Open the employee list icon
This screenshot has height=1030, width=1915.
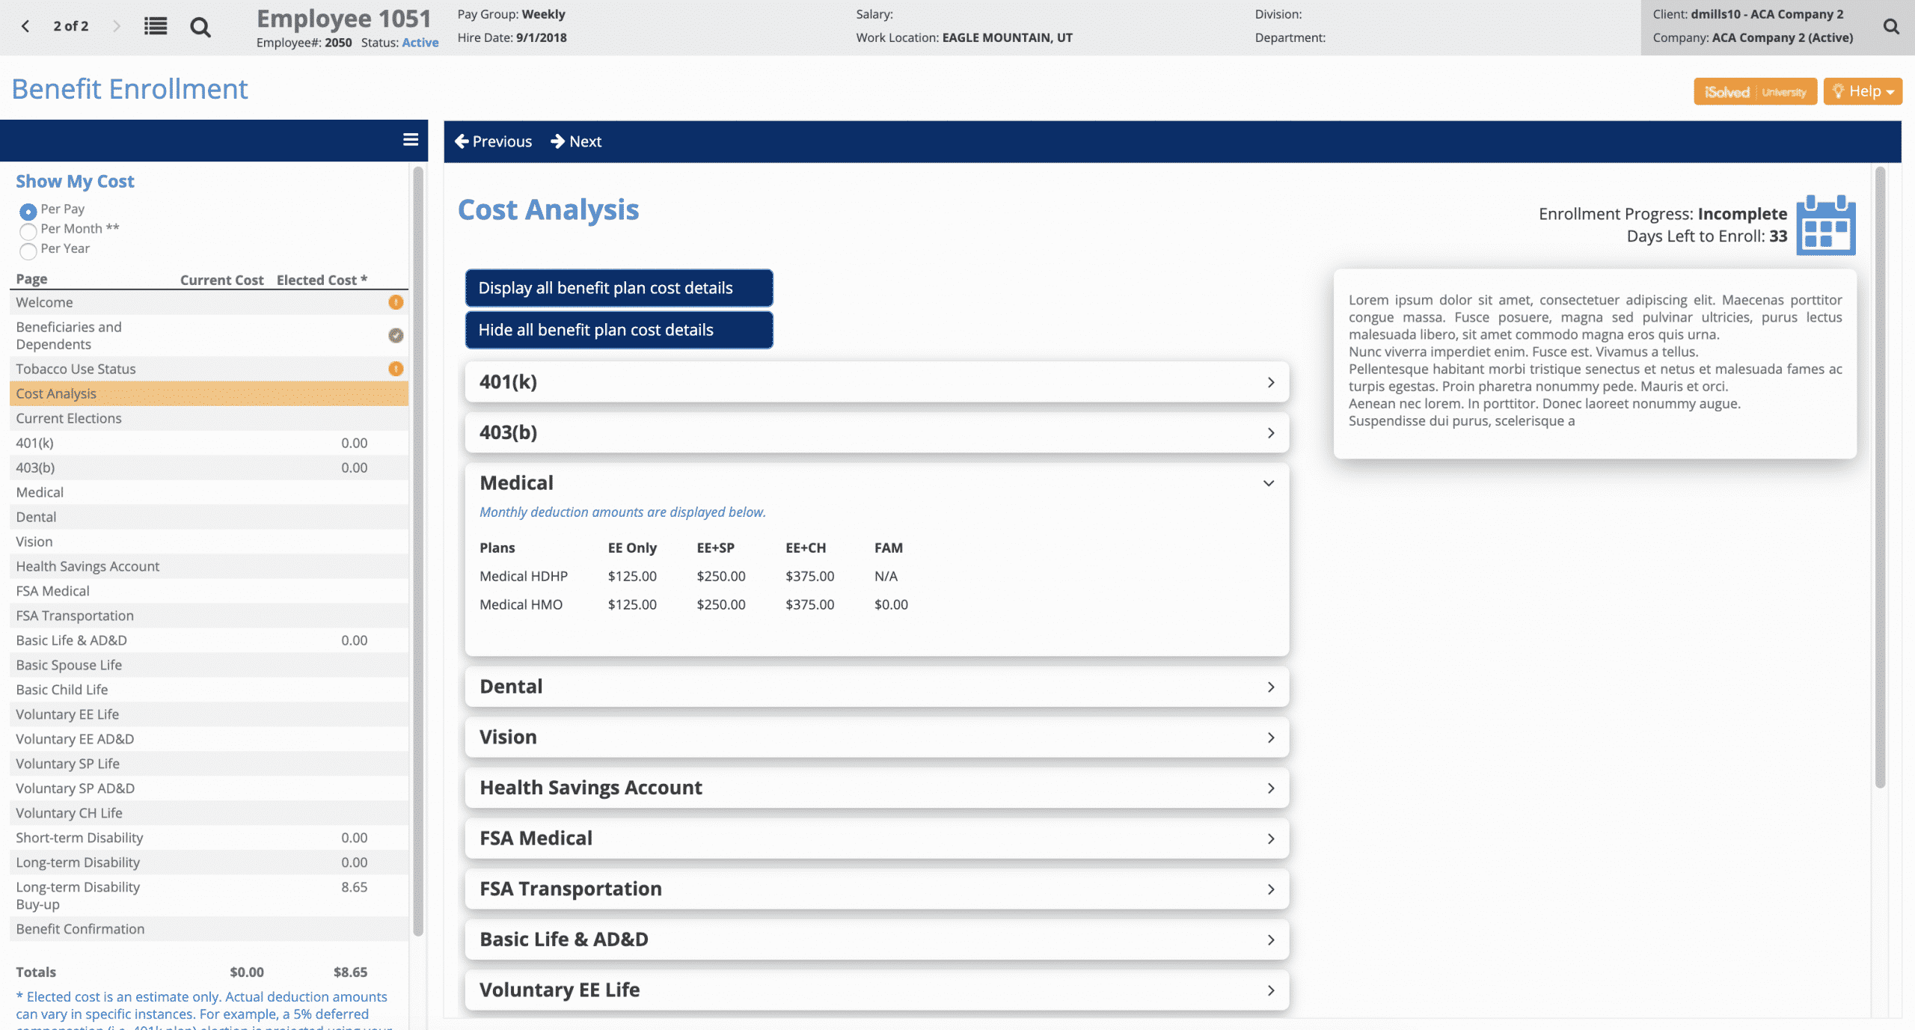coord(156,27)
